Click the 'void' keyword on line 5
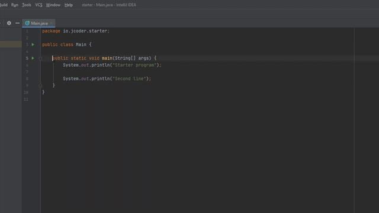Viewport: 379px width, 213px height. coord(94,58)
